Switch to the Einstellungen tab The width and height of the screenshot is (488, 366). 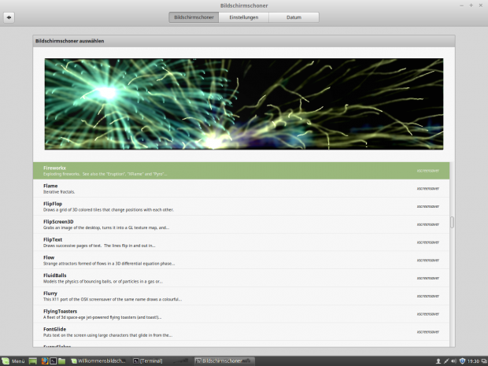[x=243, y=17]
